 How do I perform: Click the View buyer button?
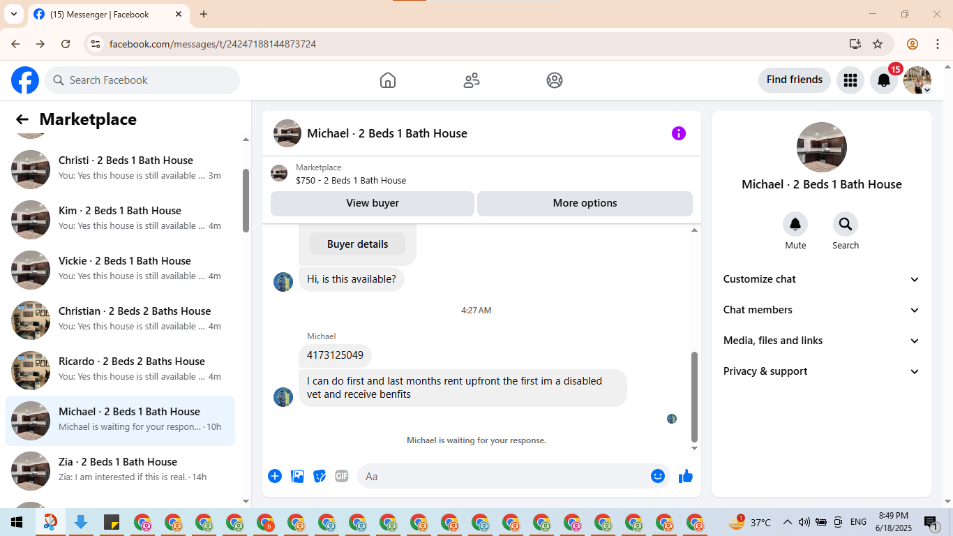click(x=373, y=203)
